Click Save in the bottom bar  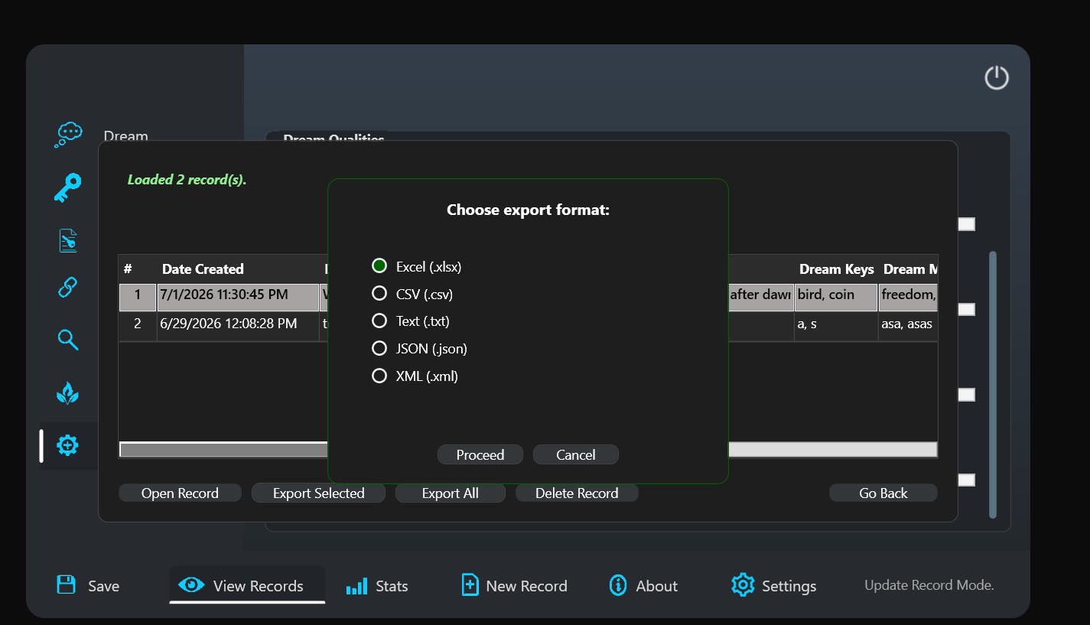click(x=89, y=586)
